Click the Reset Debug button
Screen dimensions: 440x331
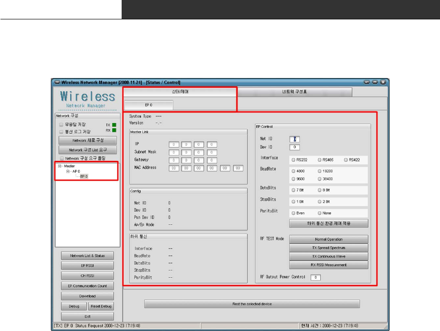pos(101,306)
